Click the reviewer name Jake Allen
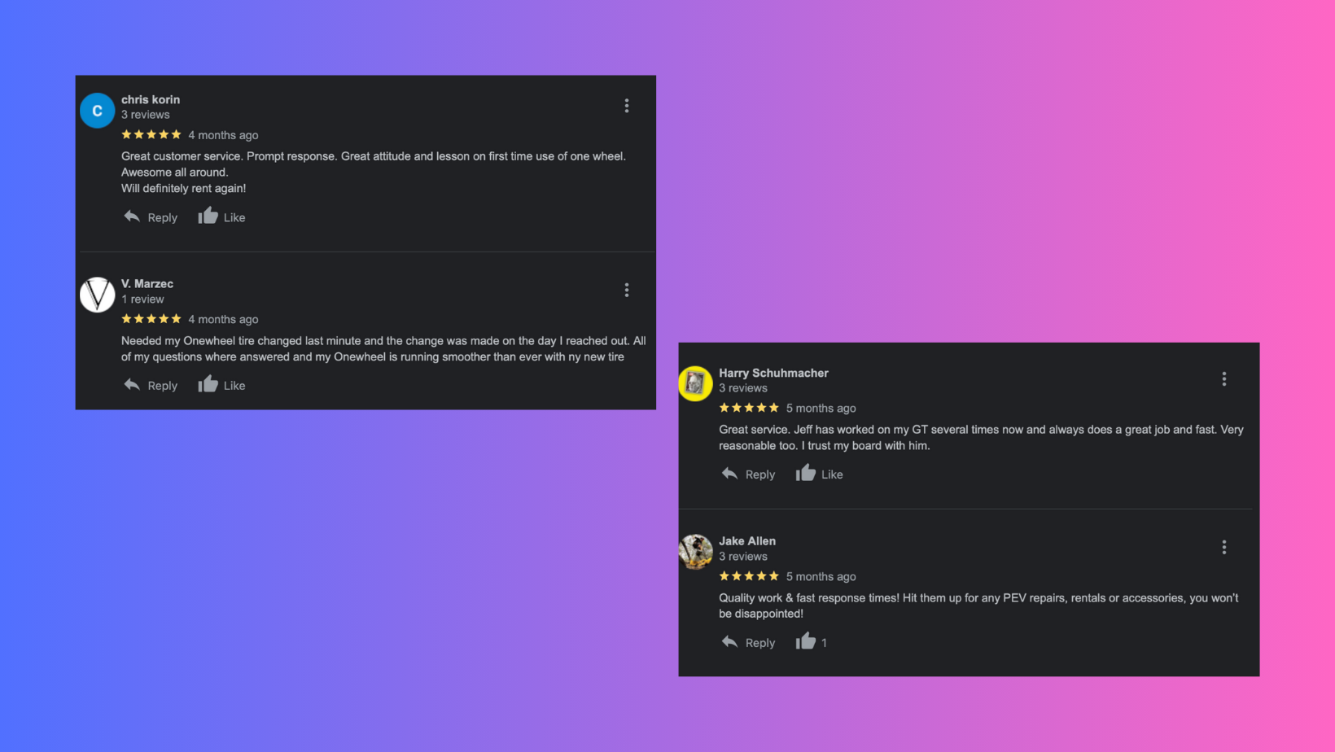The width and height of the screenshot is (1335, 752). 747,540
